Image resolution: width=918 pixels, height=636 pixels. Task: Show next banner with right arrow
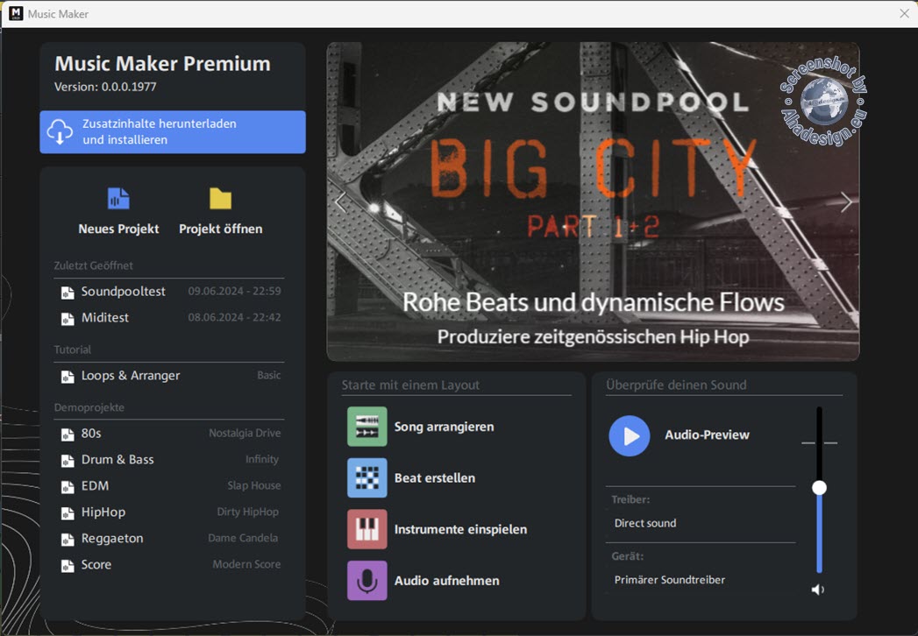coord(846,202)
